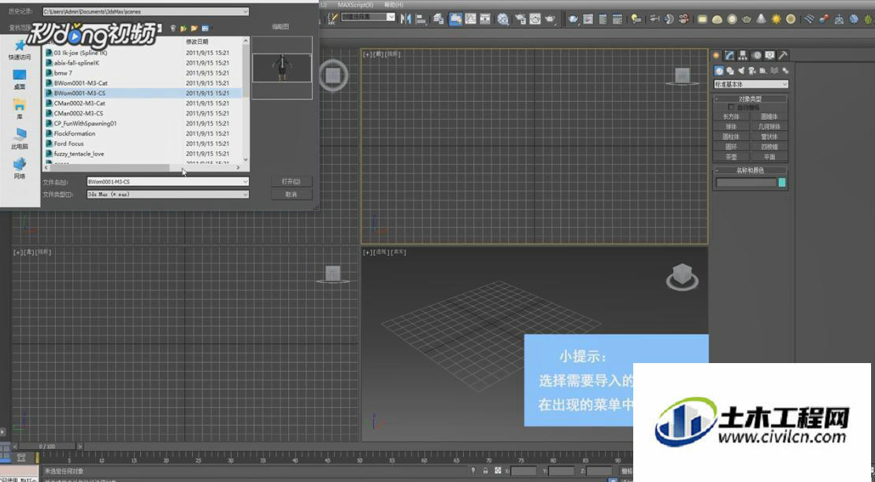Select file fuzzy_tentacle_love
The width and height of the screenshot is (875, 482).
[76, 154]
